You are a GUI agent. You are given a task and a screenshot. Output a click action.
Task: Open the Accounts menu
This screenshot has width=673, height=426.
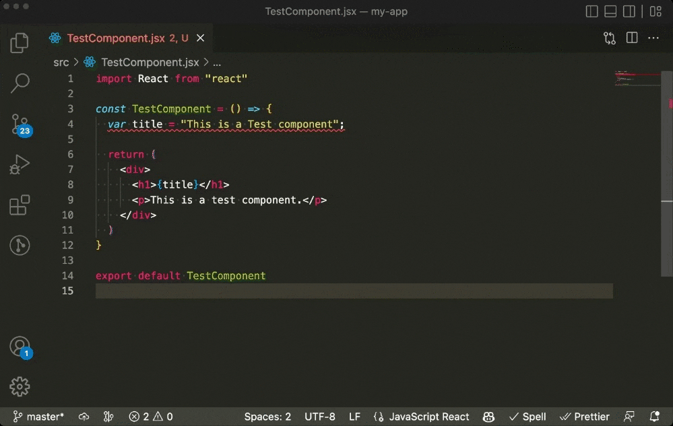pyautogui.click(x=20, y=345)
